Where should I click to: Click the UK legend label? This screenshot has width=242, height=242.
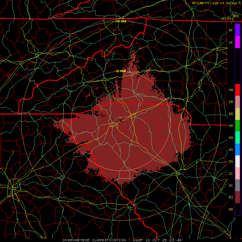231,42
